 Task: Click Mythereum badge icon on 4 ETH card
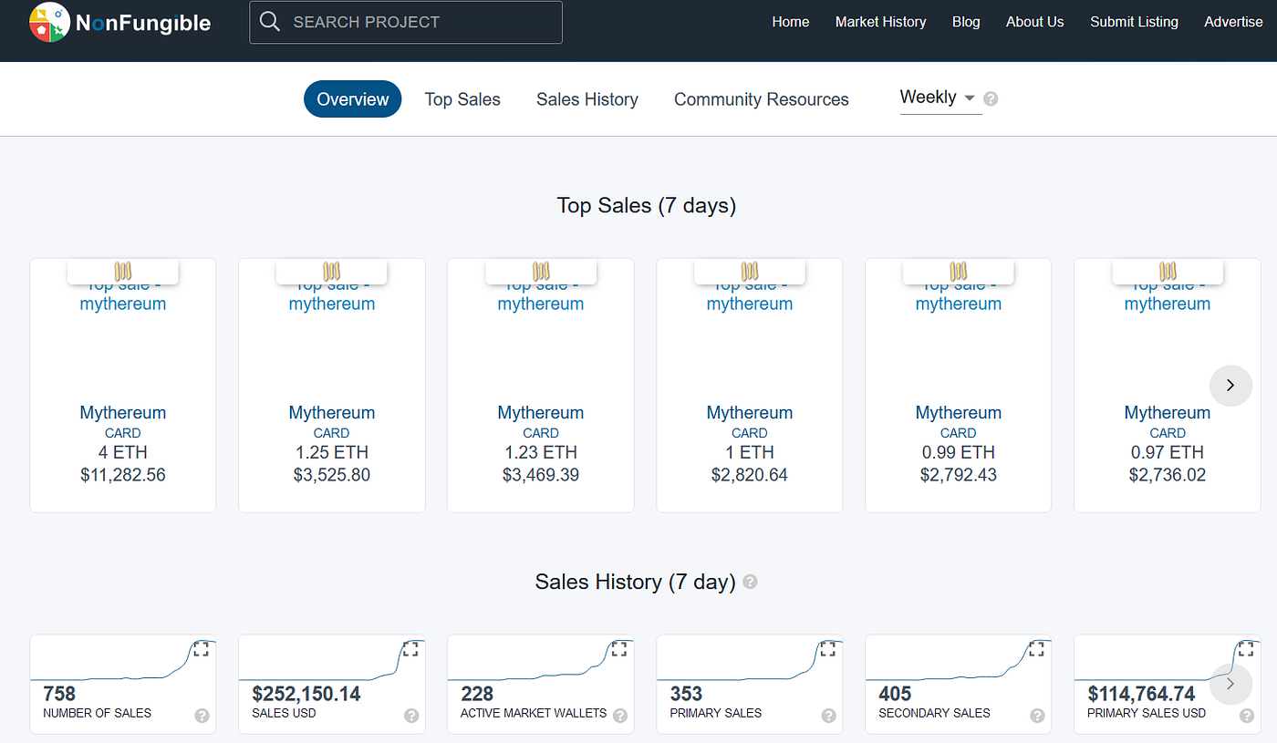(123, 271)
